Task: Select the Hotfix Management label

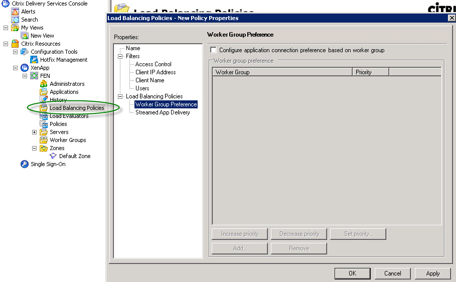Action: coord(64,60)
